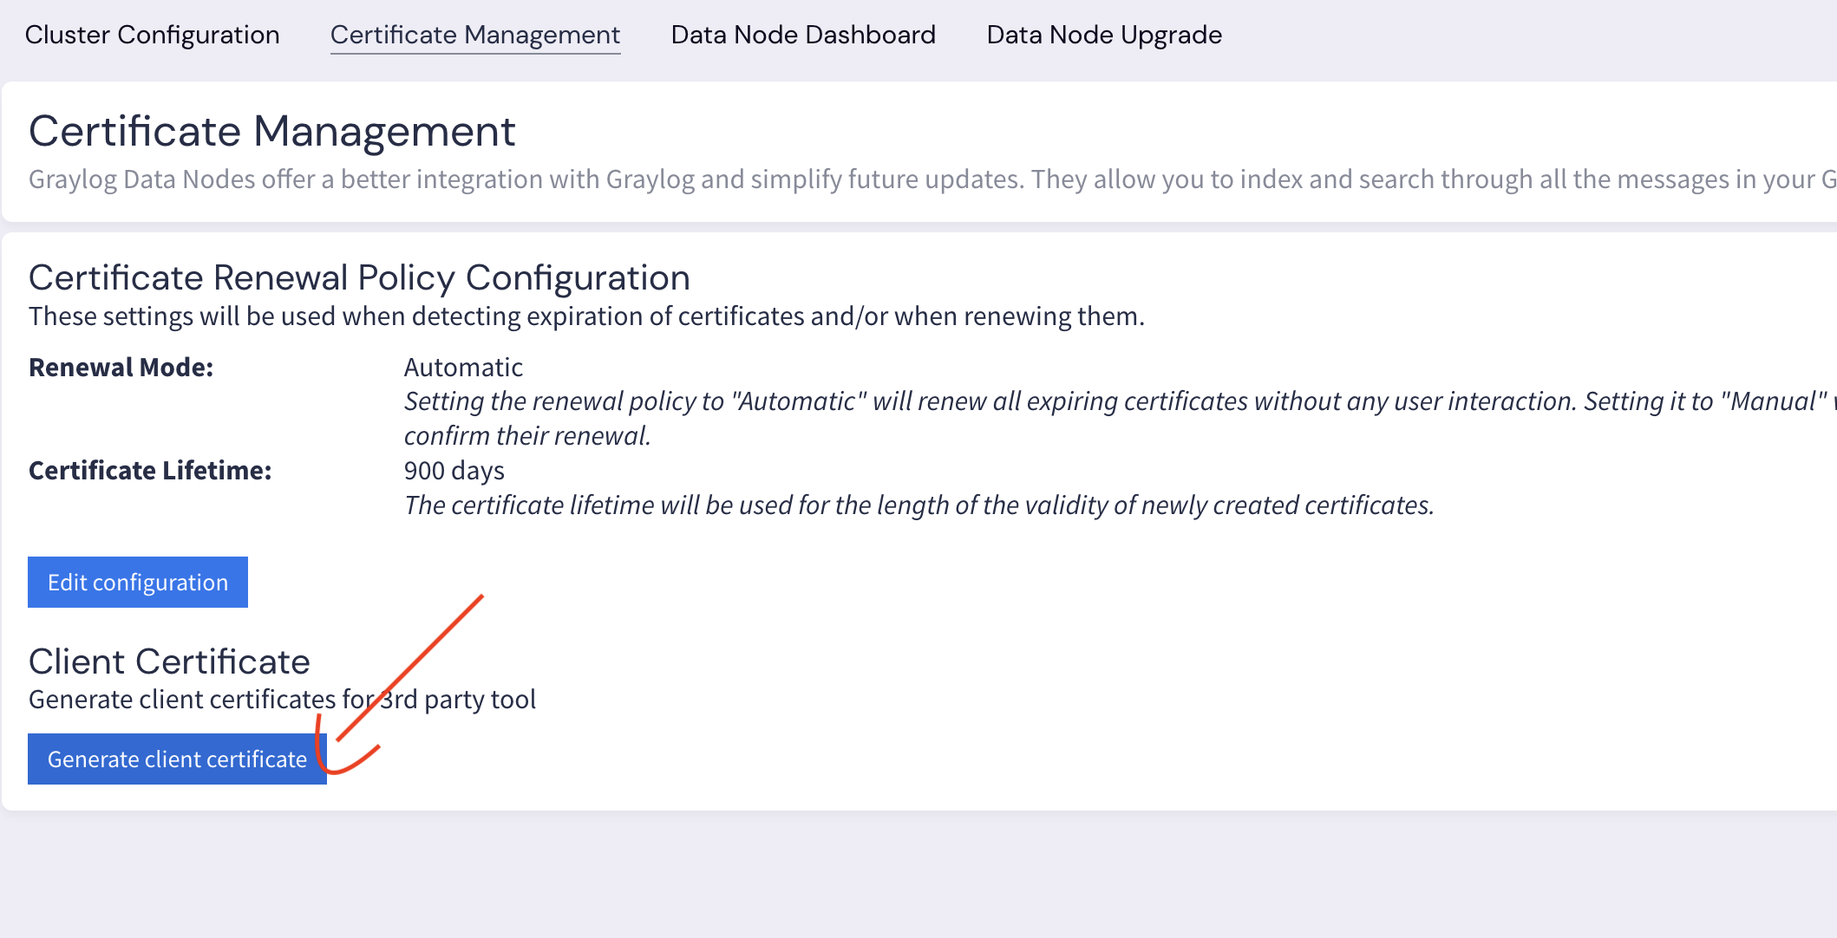Click the Certificate Lifetime label

click(x=150, y=471)
